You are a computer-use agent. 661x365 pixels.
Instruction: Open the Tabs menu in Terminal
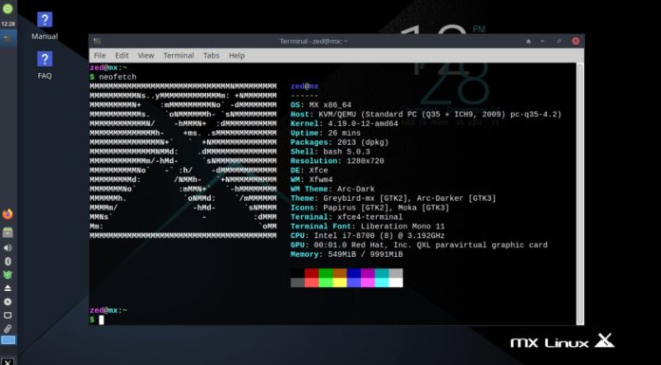tap(211, 56)
